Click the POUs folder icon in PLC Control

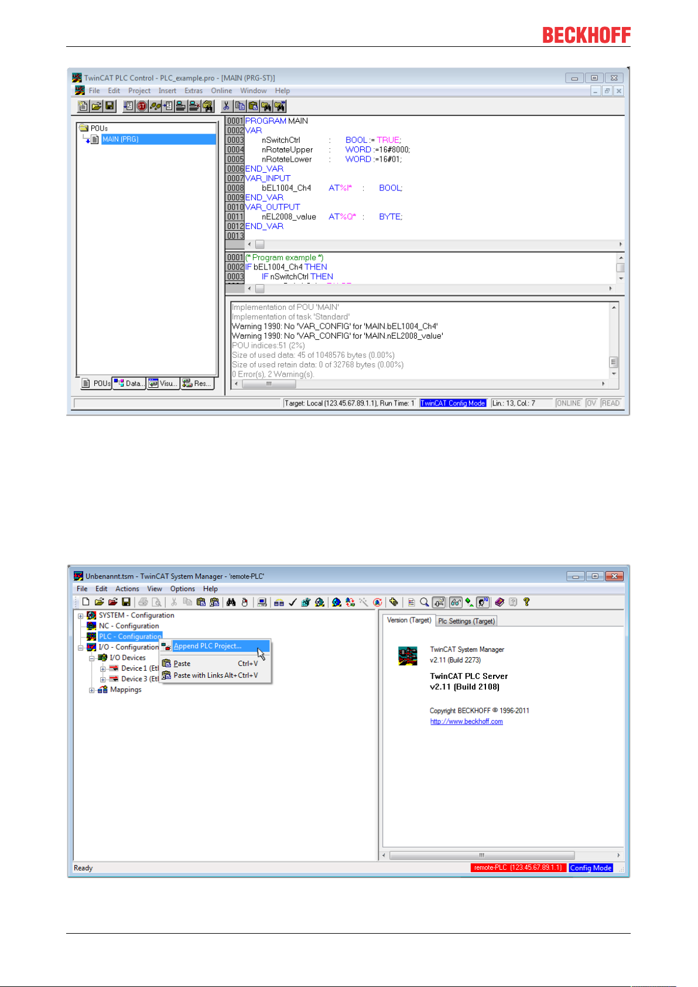click(x=83, y=128)
